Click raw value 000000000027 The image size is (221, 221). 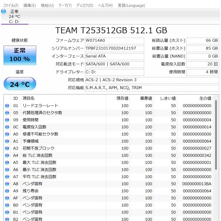tap(197, 148)
